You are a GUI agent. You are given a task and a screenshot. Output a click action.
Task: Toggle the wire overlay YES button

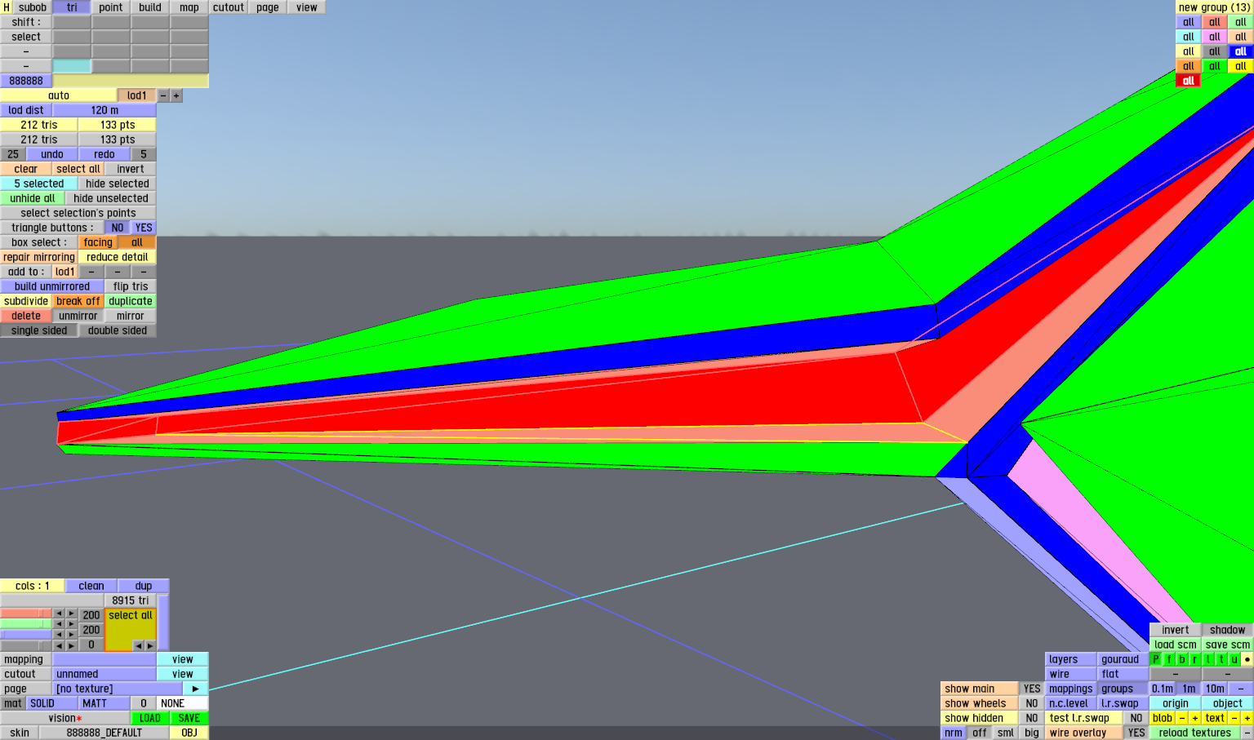1136,733
